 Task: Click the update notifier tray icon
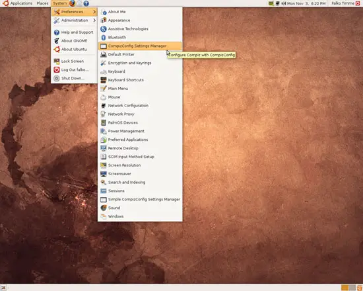tap(271, 3)
